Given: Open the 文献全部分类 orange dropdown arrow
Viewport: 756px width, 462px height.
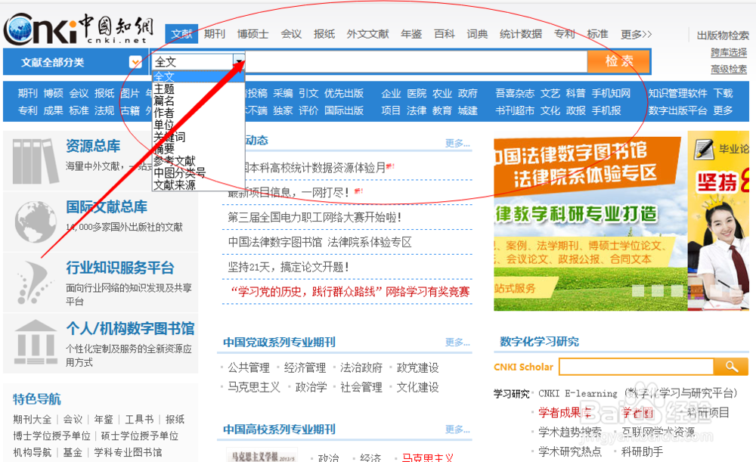Looking at the screenshot, I should [135, 62].
